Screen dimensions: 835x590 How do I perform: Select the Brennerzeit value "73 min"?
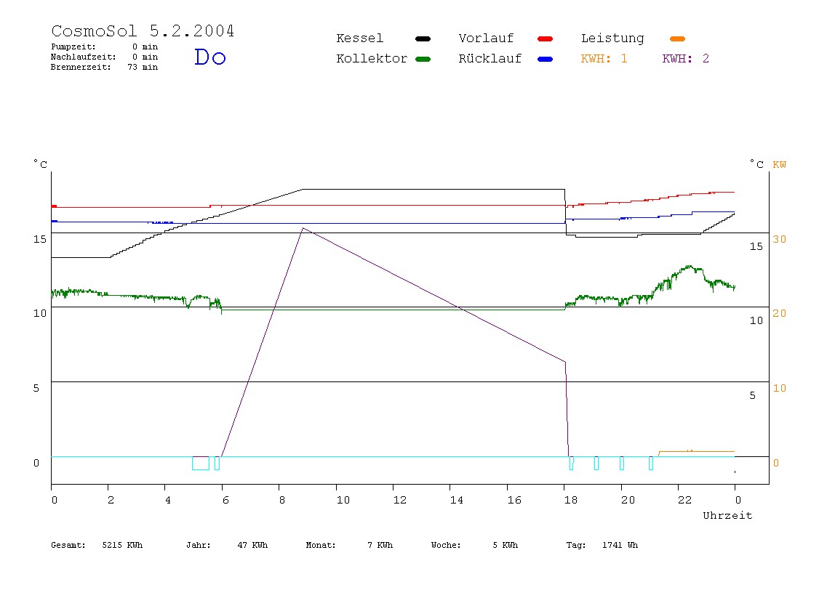(143, 67)
